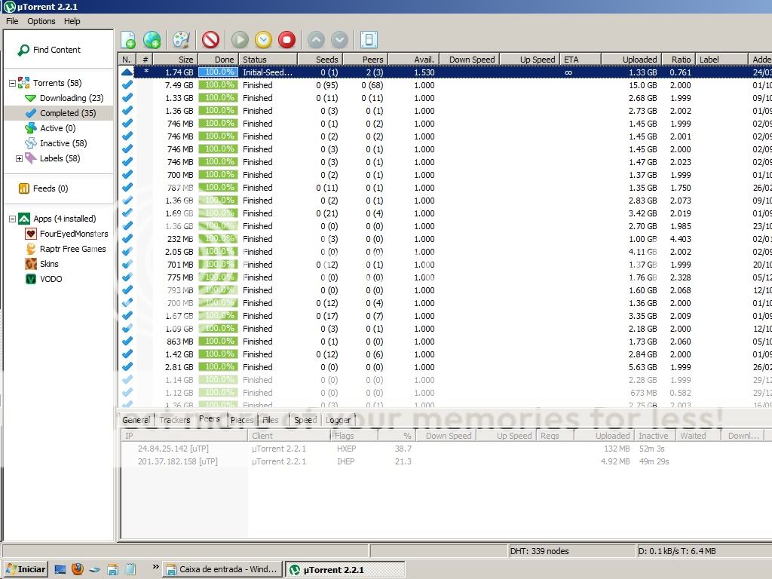Select the Inactive (58) category
Image resolution: width=772 pixels, height=579 pixels.
63,143
